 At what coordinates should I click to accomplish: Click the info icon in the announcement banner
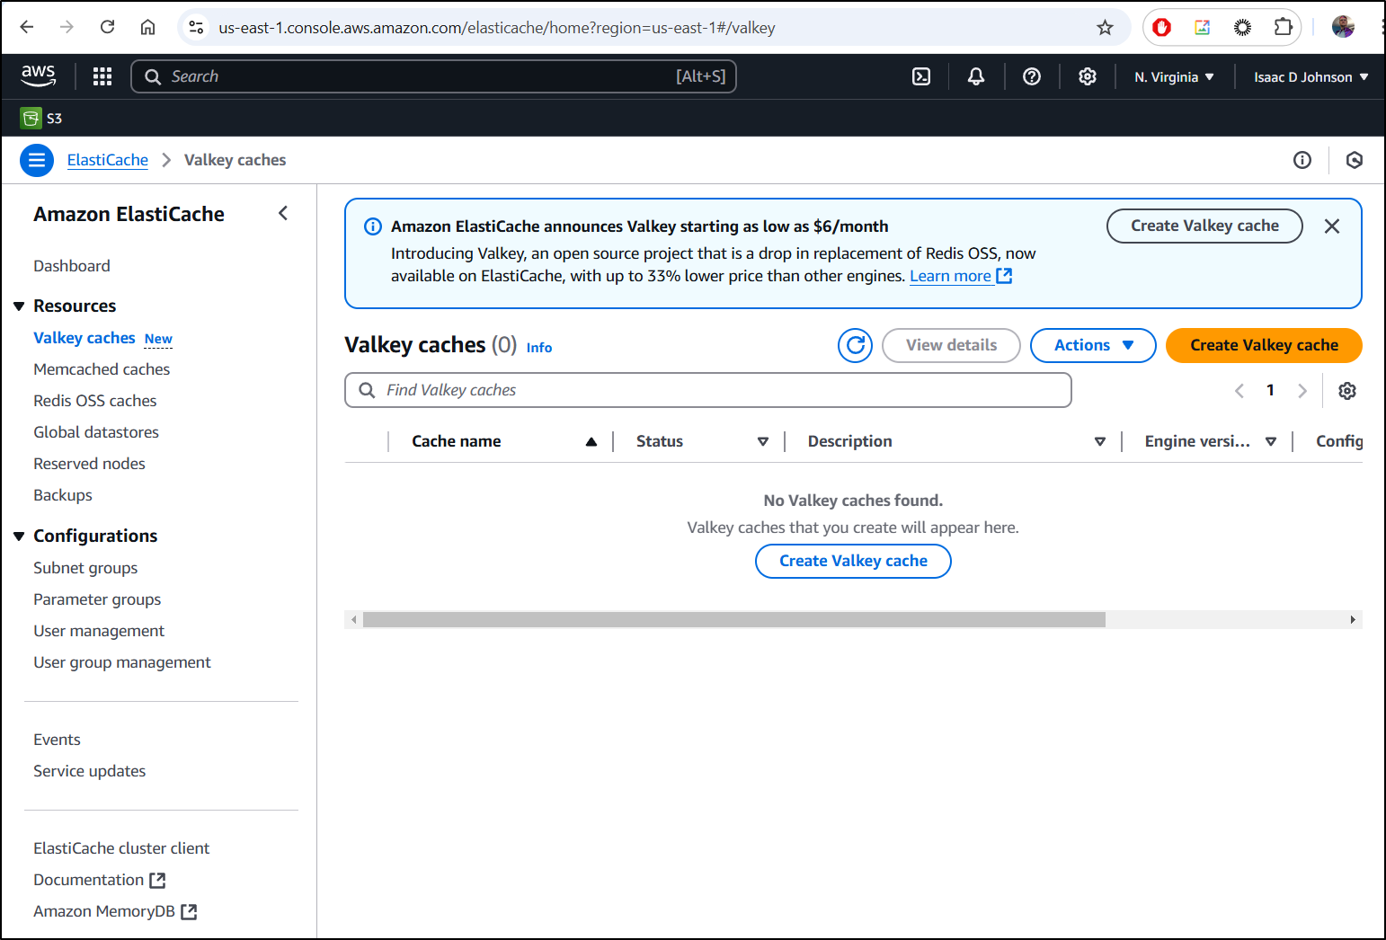[372, 226]
